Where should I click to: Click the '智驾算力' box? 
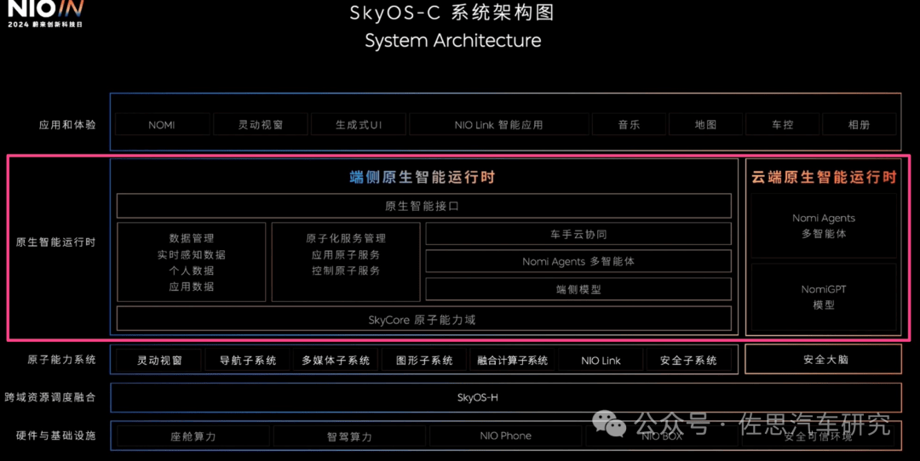(x=350, y=436)
